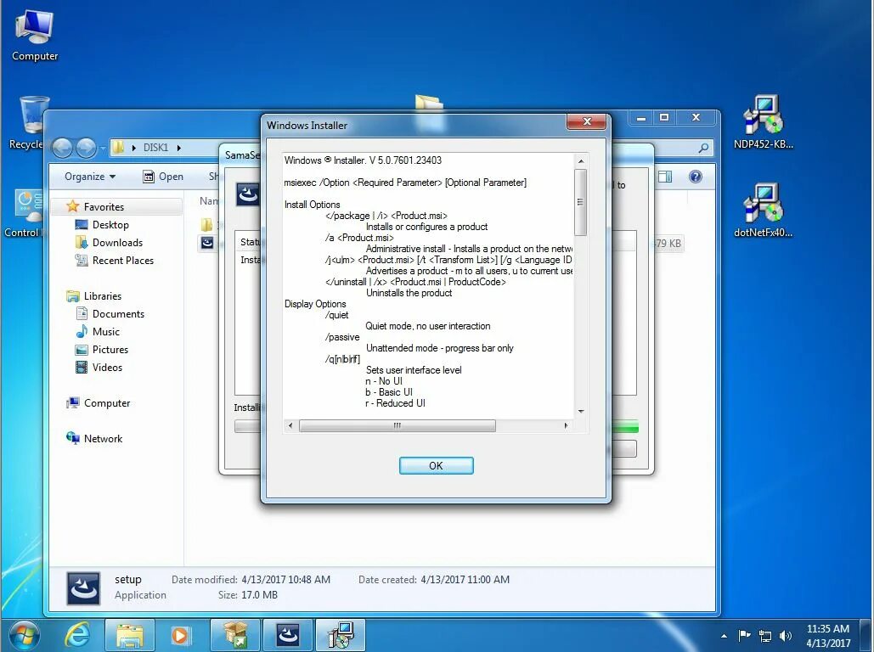Open the Videos library

tap(99, 368)
